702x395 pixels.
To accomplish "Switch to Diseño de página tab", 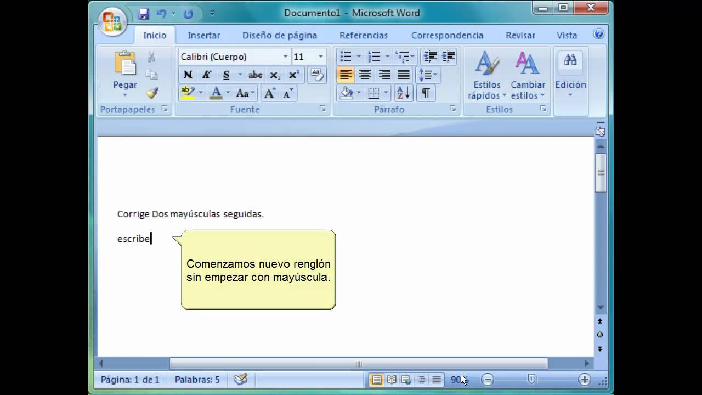I will pos(280,35).
